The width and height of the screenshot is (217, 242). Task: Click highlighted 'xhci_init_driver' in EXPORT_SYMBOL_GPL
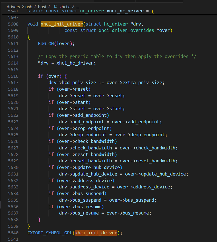click(96, 233)
